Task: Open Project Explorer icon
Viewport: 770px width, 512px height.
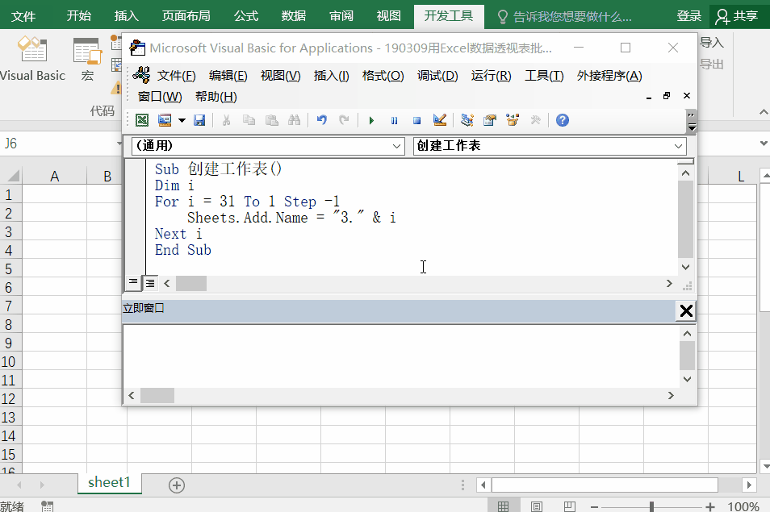Action: (x=467, y=120)
